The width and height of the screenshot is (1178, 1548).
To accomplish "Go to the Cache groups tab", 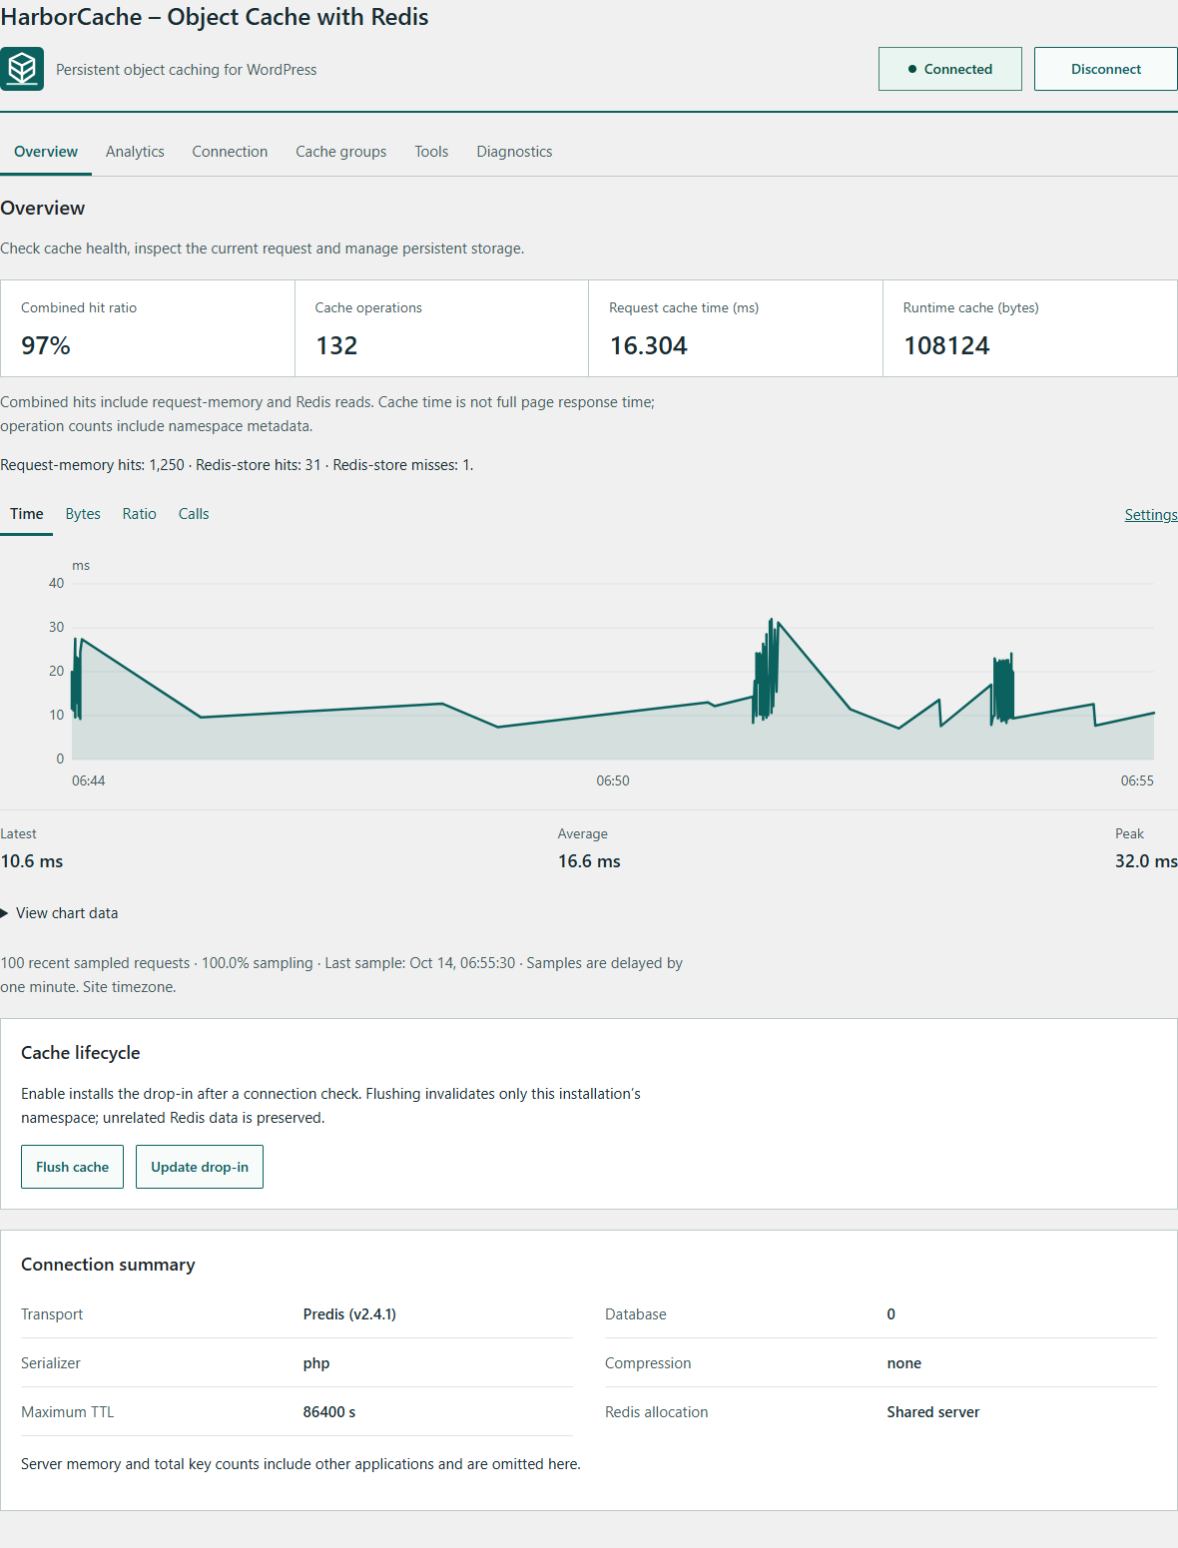I will point(340,152).
